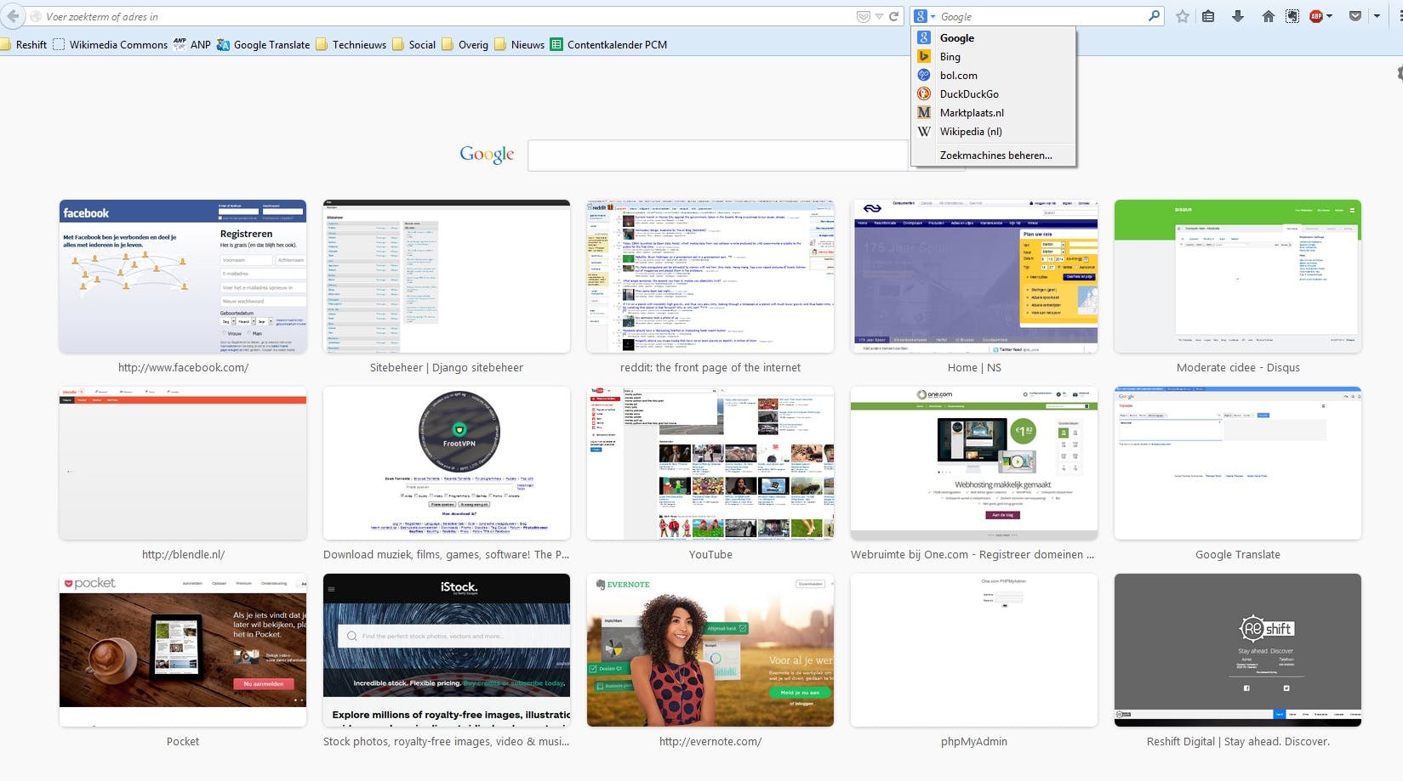Open the Django sitebeheer tile
This screenshot has height=781, width=1403.
(447, 276)
